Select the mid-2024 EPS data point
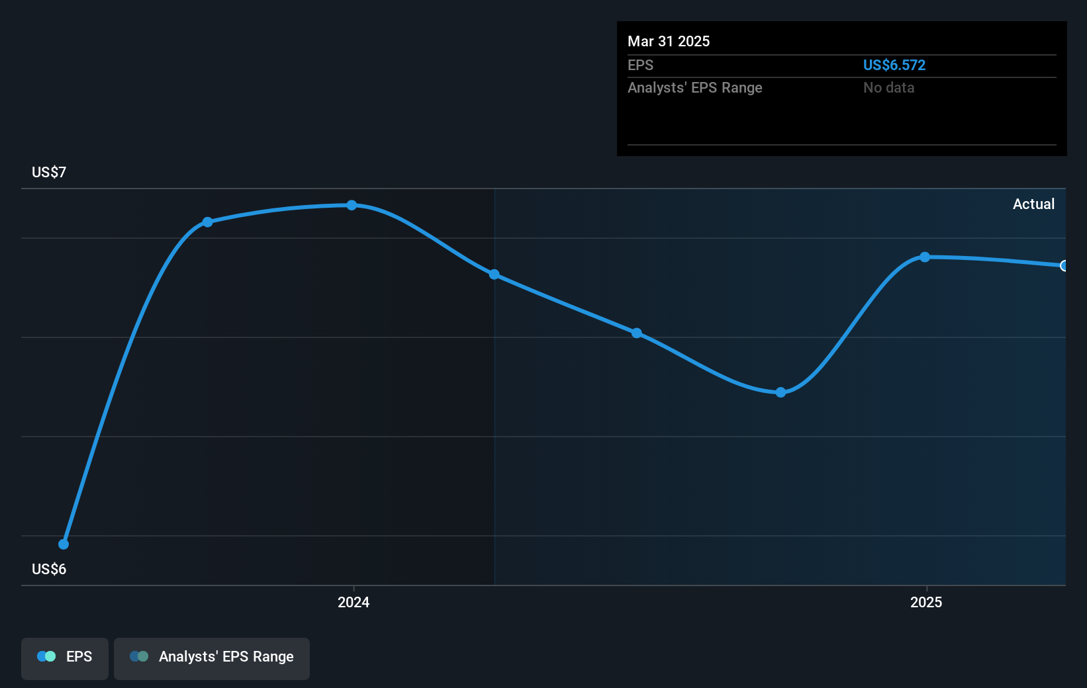The image size is (1087, 688). [637, 333]
